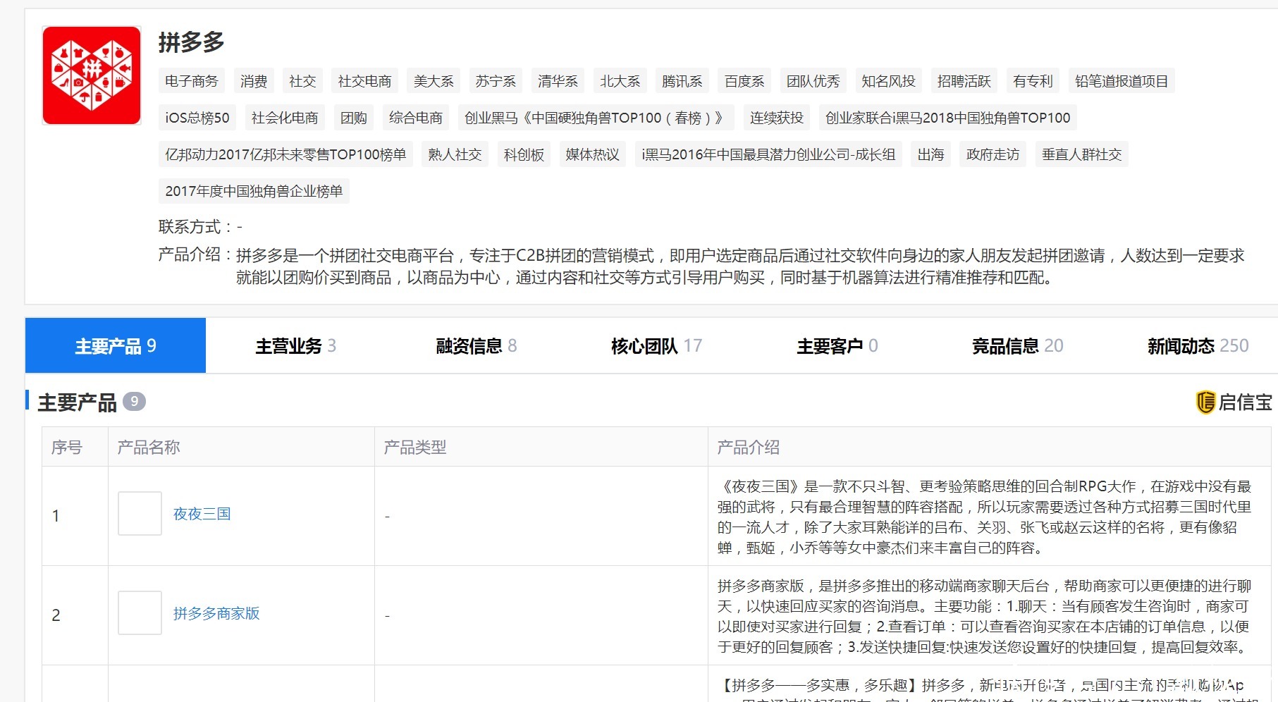
Task: Click the 媒体热议 tag
Action: click(592, 154)
